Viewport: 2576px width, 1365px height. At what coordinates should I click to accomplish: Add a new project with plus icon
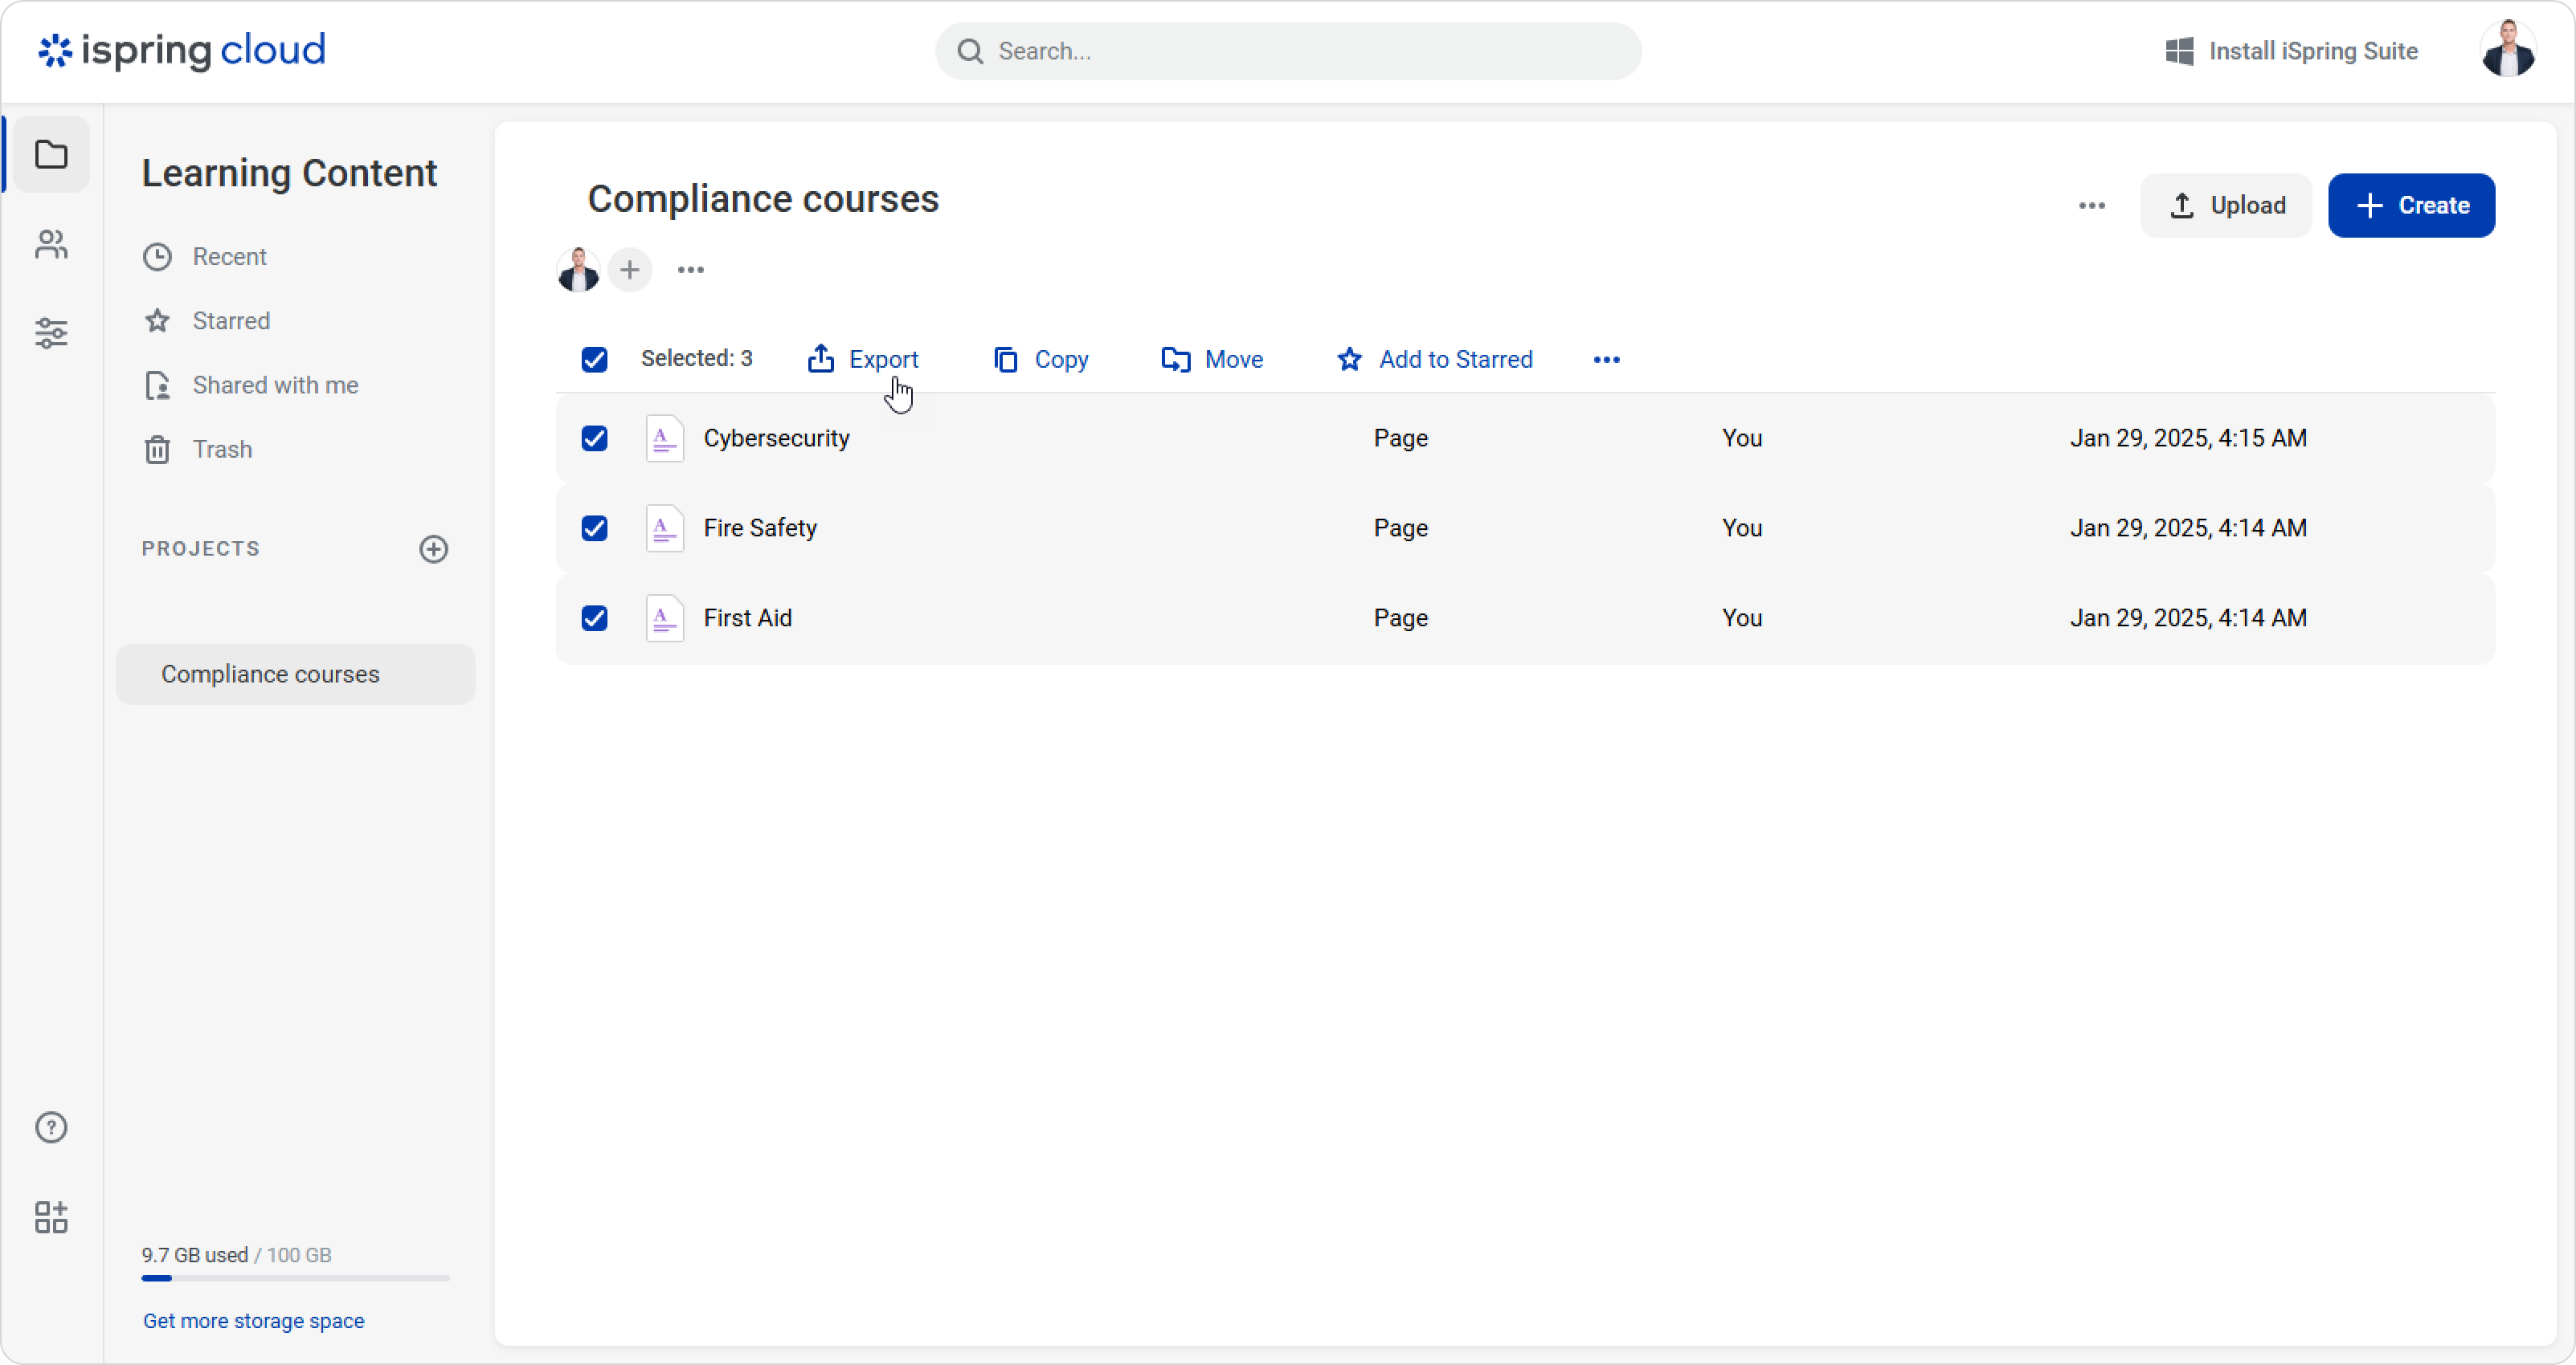433,548
